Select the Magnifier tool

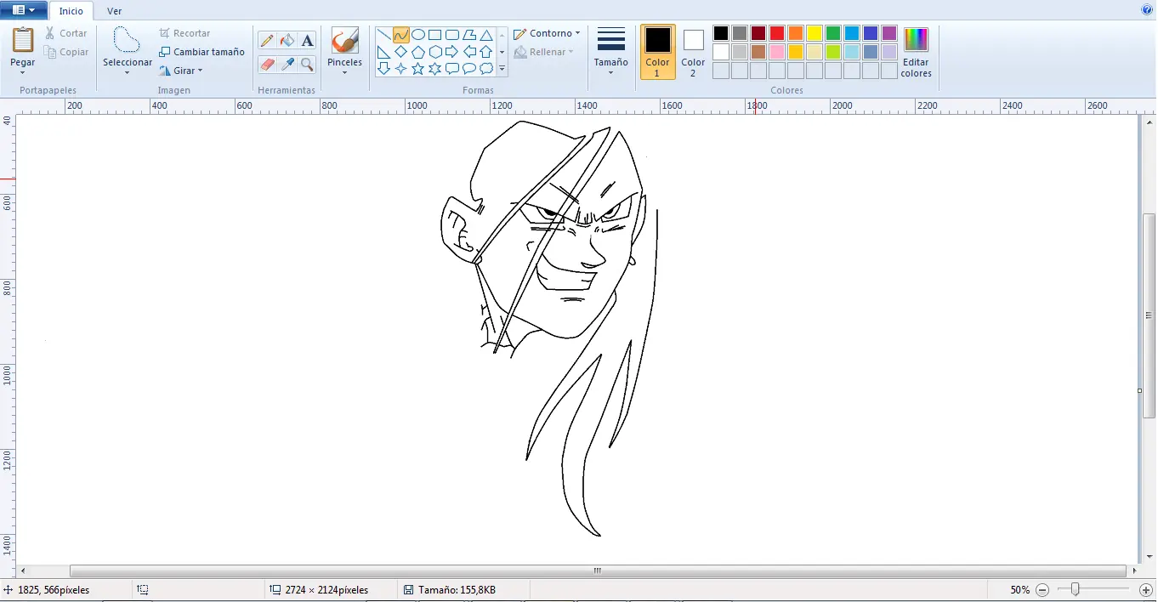(x=308, y=64)
